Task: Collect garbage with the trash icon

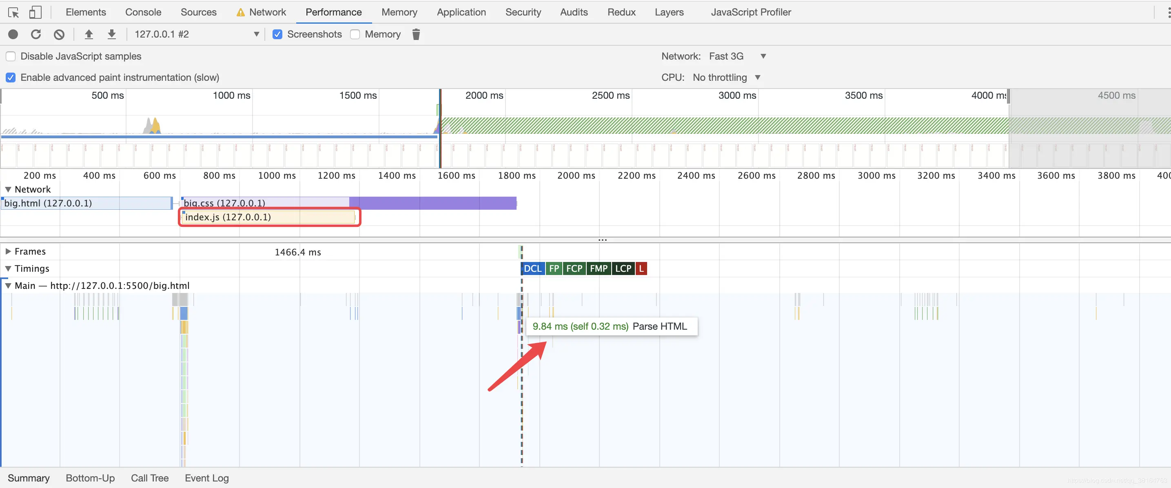Action: point(416,34)
